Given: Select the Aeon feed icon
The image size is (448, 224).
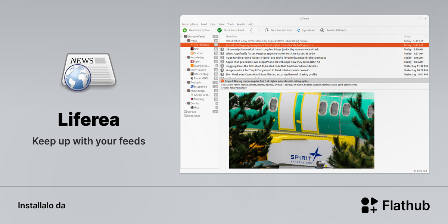Looking at the screenshot, I should tap(192, 62).
